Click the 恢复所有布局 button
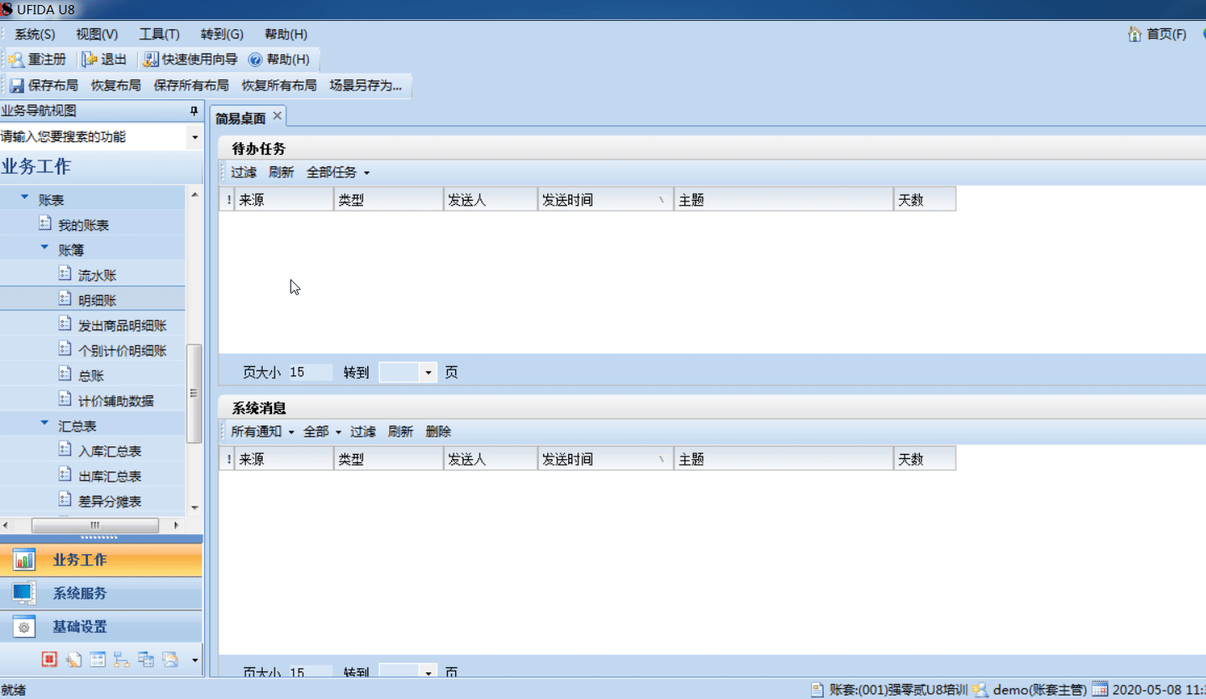The width and height of the screenshot is (1206, 699). 279,85
